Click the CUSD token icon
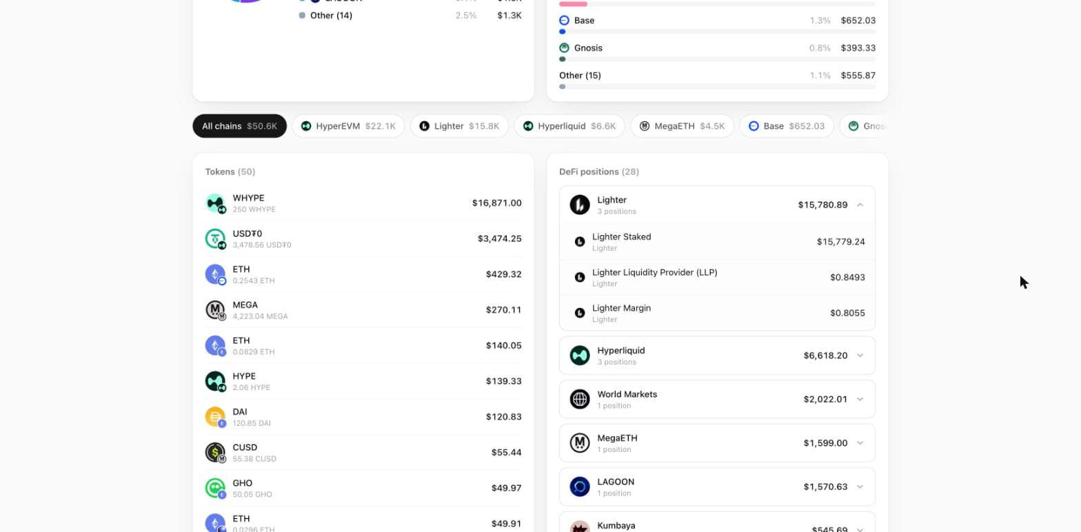 (215, 452)
